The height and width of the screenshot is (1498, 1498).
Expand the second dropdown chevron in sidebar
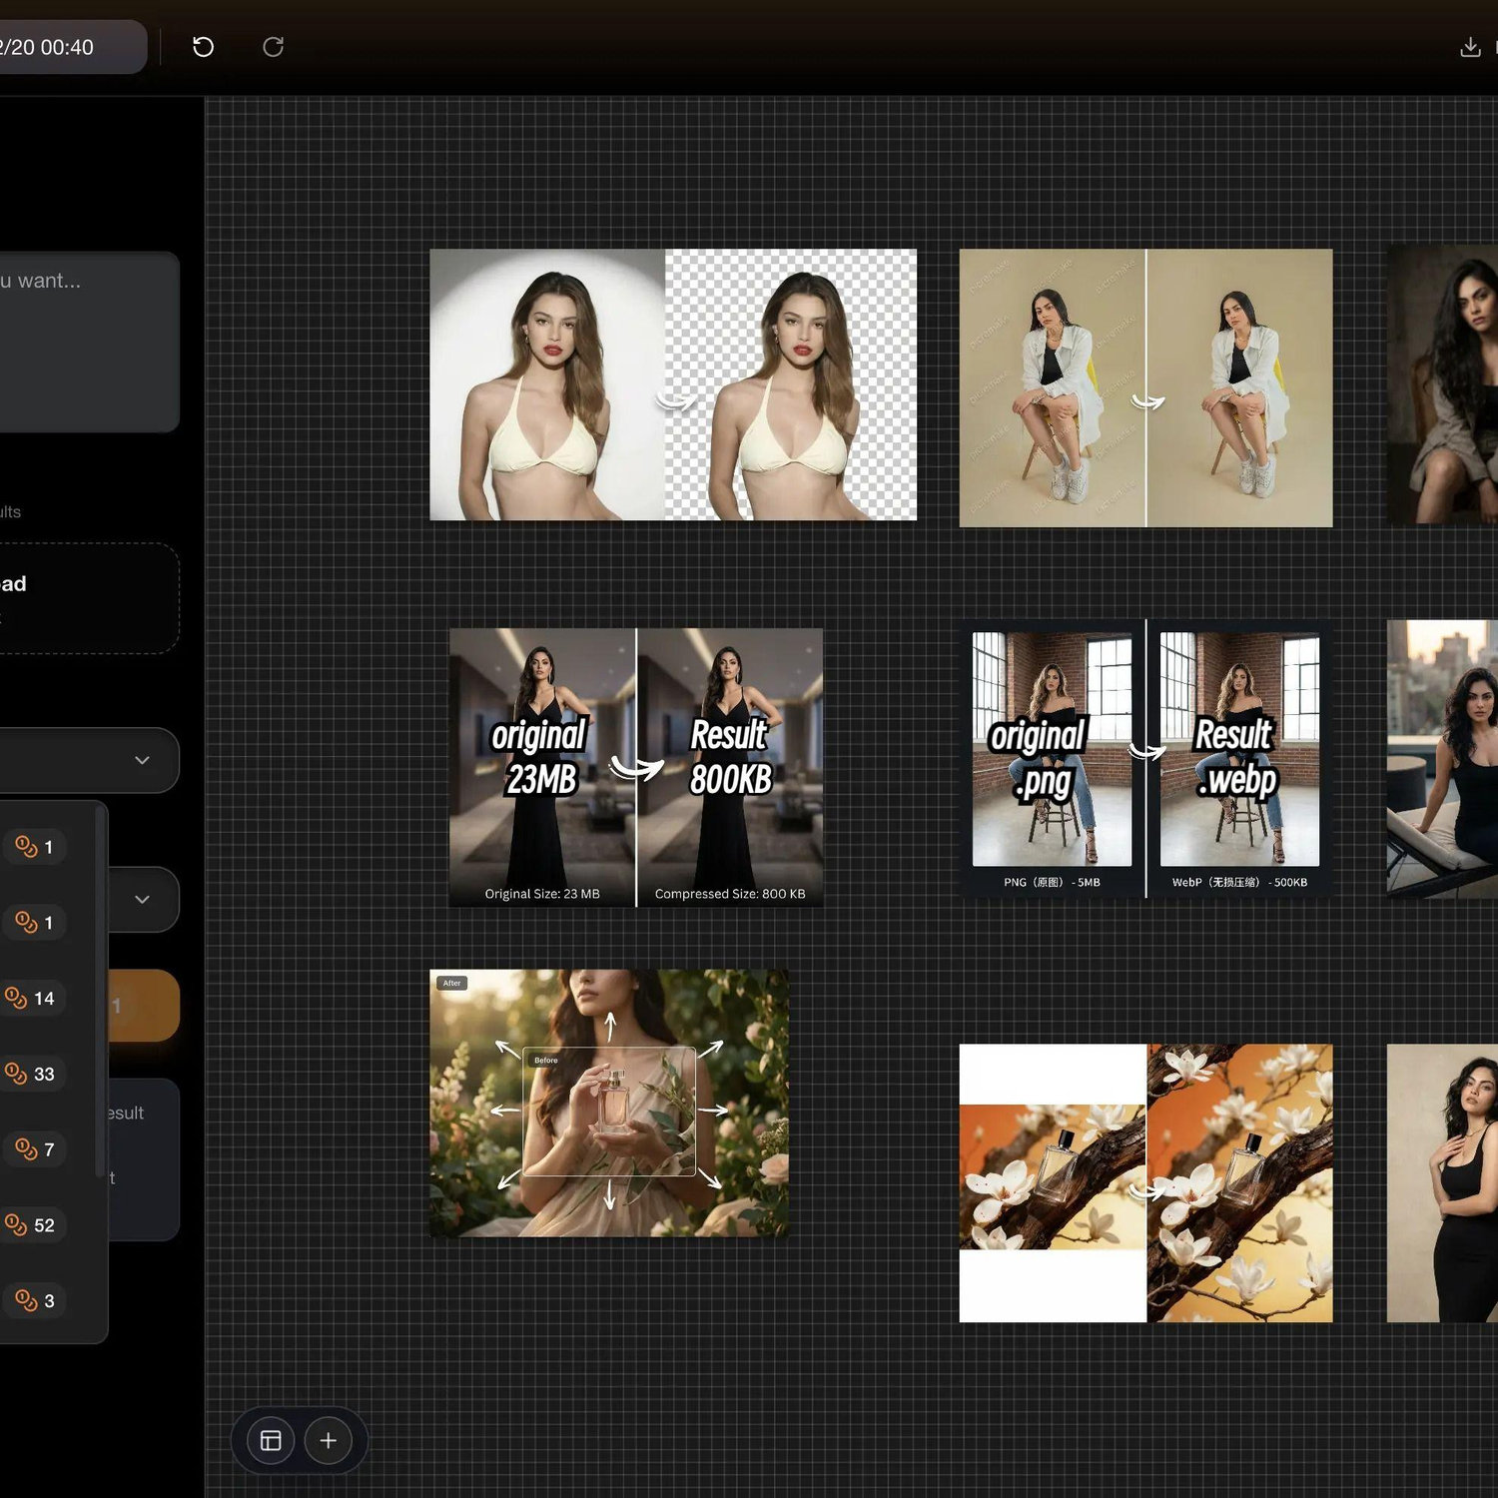[142, 899]
